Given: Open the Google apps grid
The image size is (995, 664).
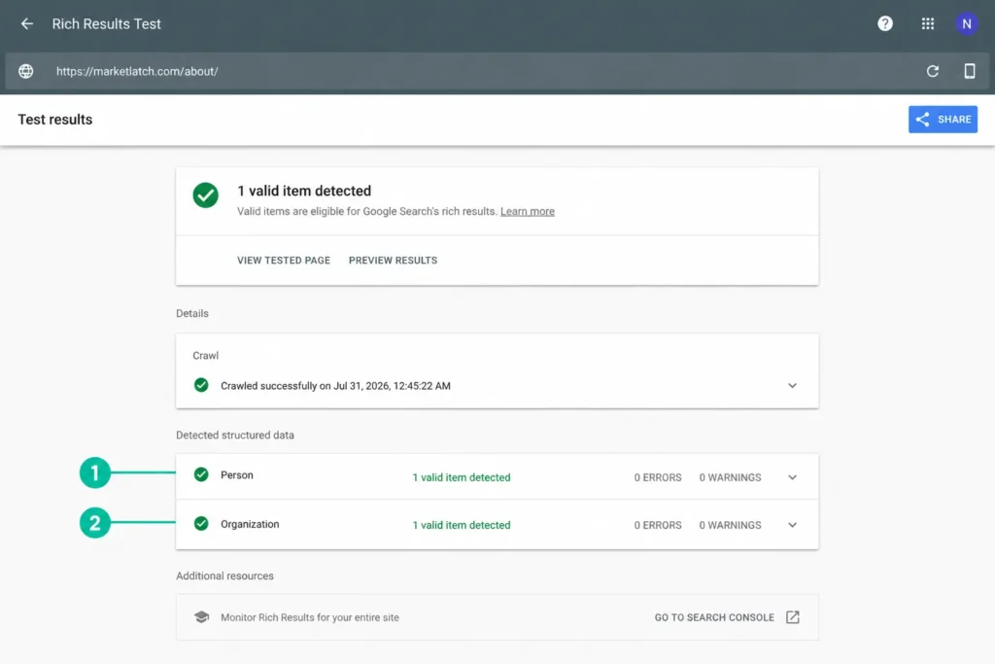Looking at the screenshot, I should click(x=928, y=24).
